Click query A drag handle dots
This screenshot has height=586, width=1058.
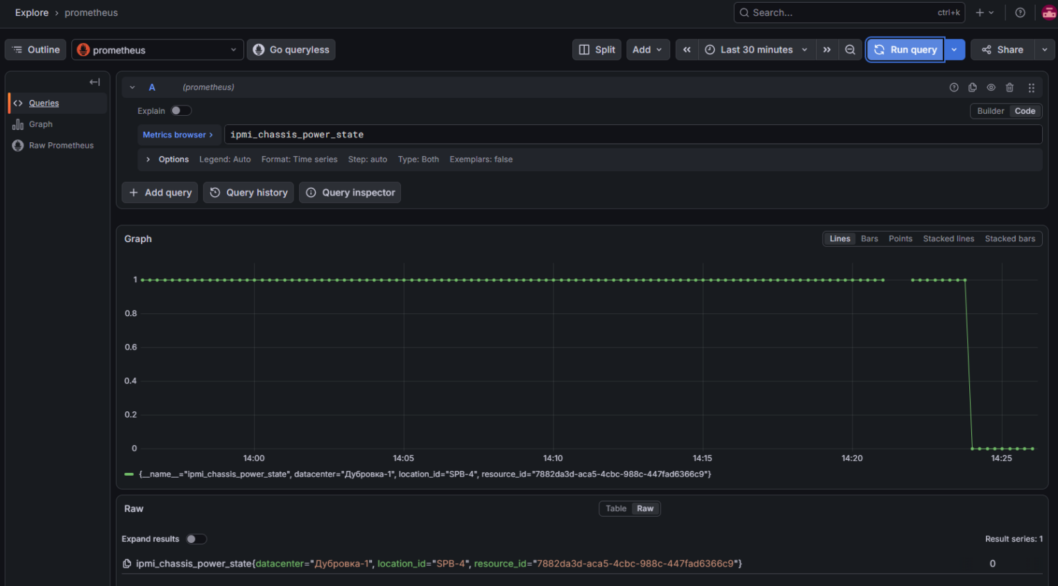coord(1032,87)
